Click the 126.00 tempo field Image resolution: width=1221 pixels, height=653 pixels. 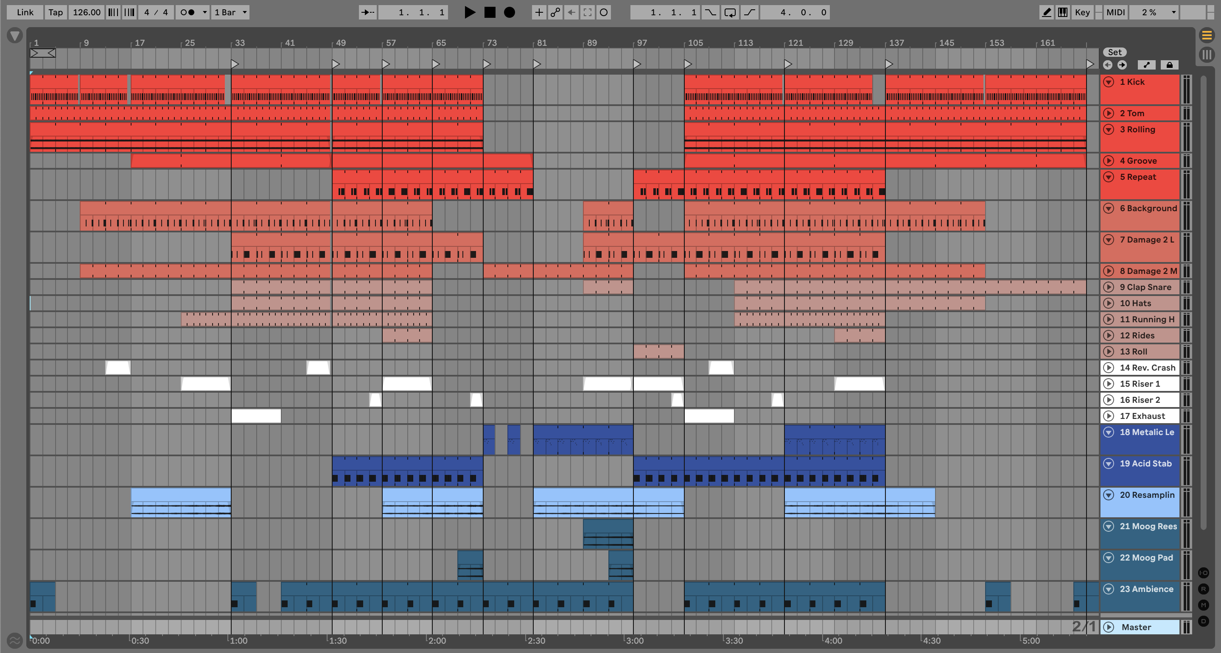click(x=87, y=12)
